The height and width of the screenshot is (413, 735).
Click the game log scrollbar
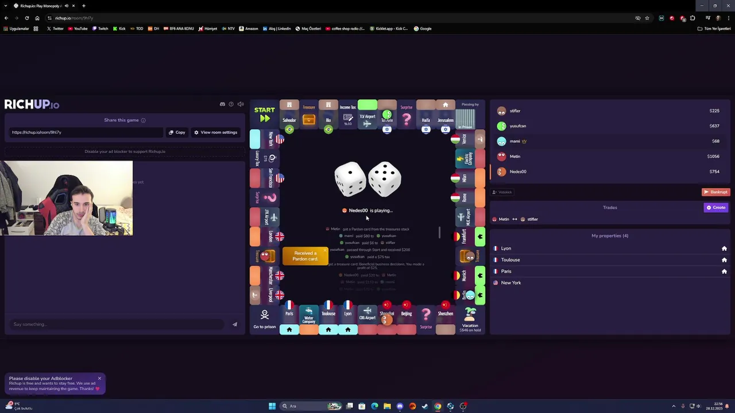[x=439, y=232]
